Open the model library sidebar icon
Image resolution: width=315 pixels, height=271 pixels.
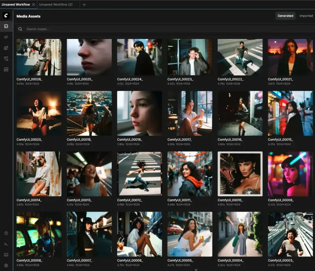6,48
